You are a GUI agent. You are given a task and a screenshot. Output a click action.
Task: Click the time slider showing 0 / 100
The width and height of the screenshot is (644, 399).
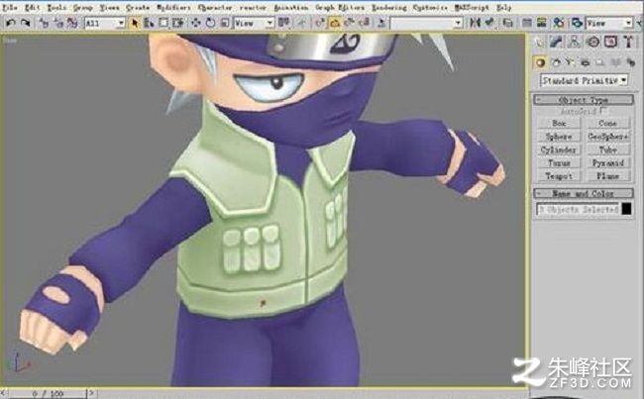pos(46,394)
